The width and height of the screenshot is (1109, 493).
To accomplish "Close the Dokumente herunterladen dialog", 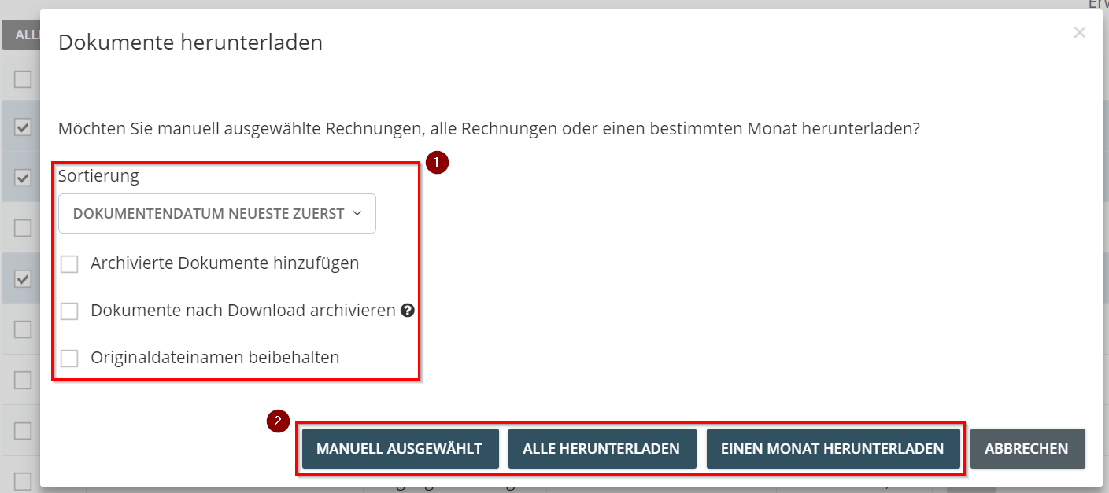I will click(x=1080, y=33).
